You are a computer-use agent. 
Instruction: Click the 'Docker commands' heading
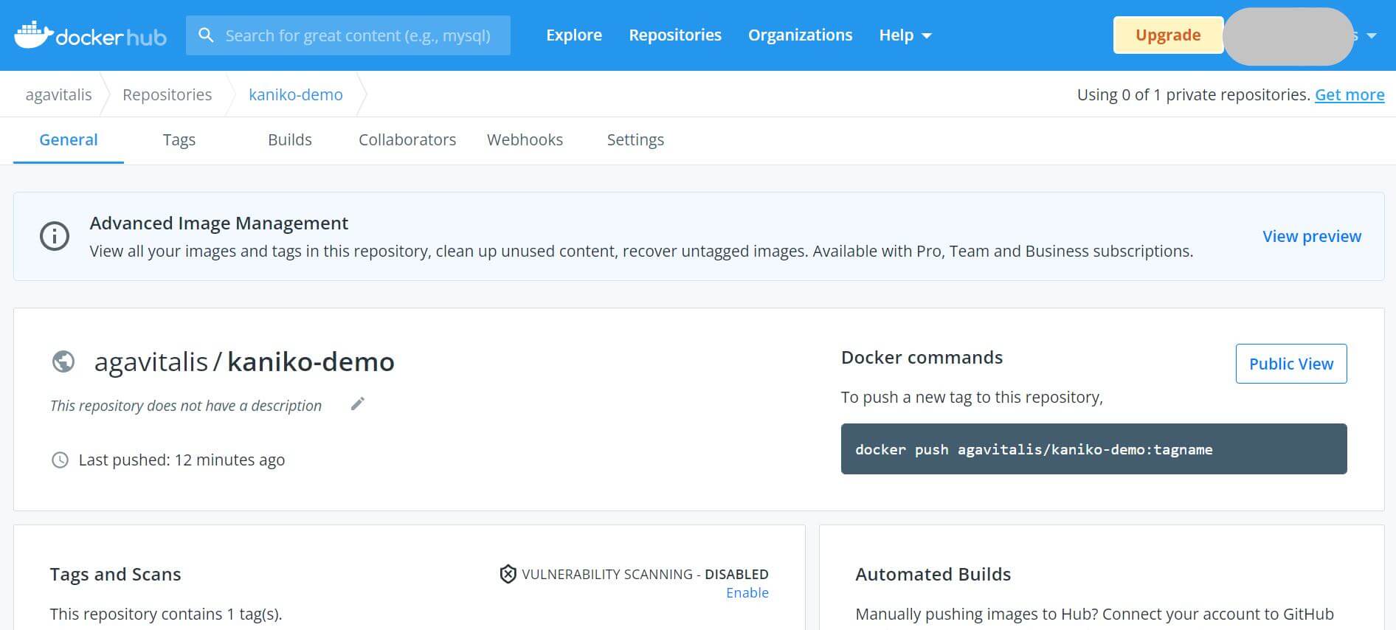pyautogui.click(x=922, y=357)
